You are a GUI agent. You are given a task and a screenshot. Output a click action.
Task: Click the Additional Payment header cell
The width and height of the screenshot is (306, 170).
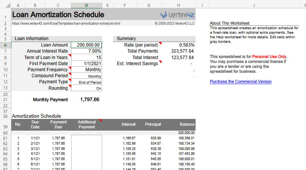click(x=87, y=125)
